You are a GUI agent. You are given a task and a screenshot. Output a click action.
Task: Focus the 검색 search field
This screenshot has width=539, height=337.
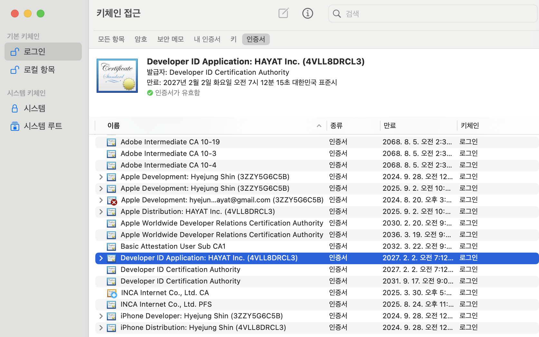433,14
